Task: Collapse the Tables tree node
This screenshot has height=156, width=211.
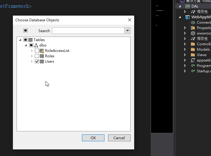Action: 20,40
